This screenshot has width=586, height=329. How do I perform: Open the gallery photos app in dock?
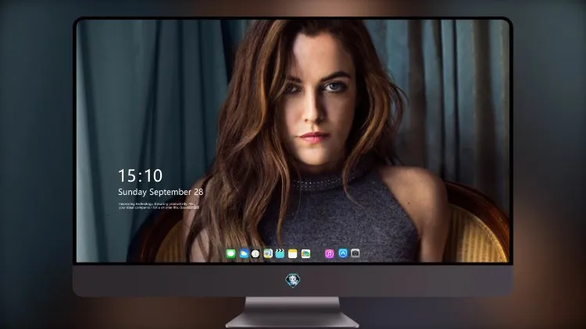306,253
